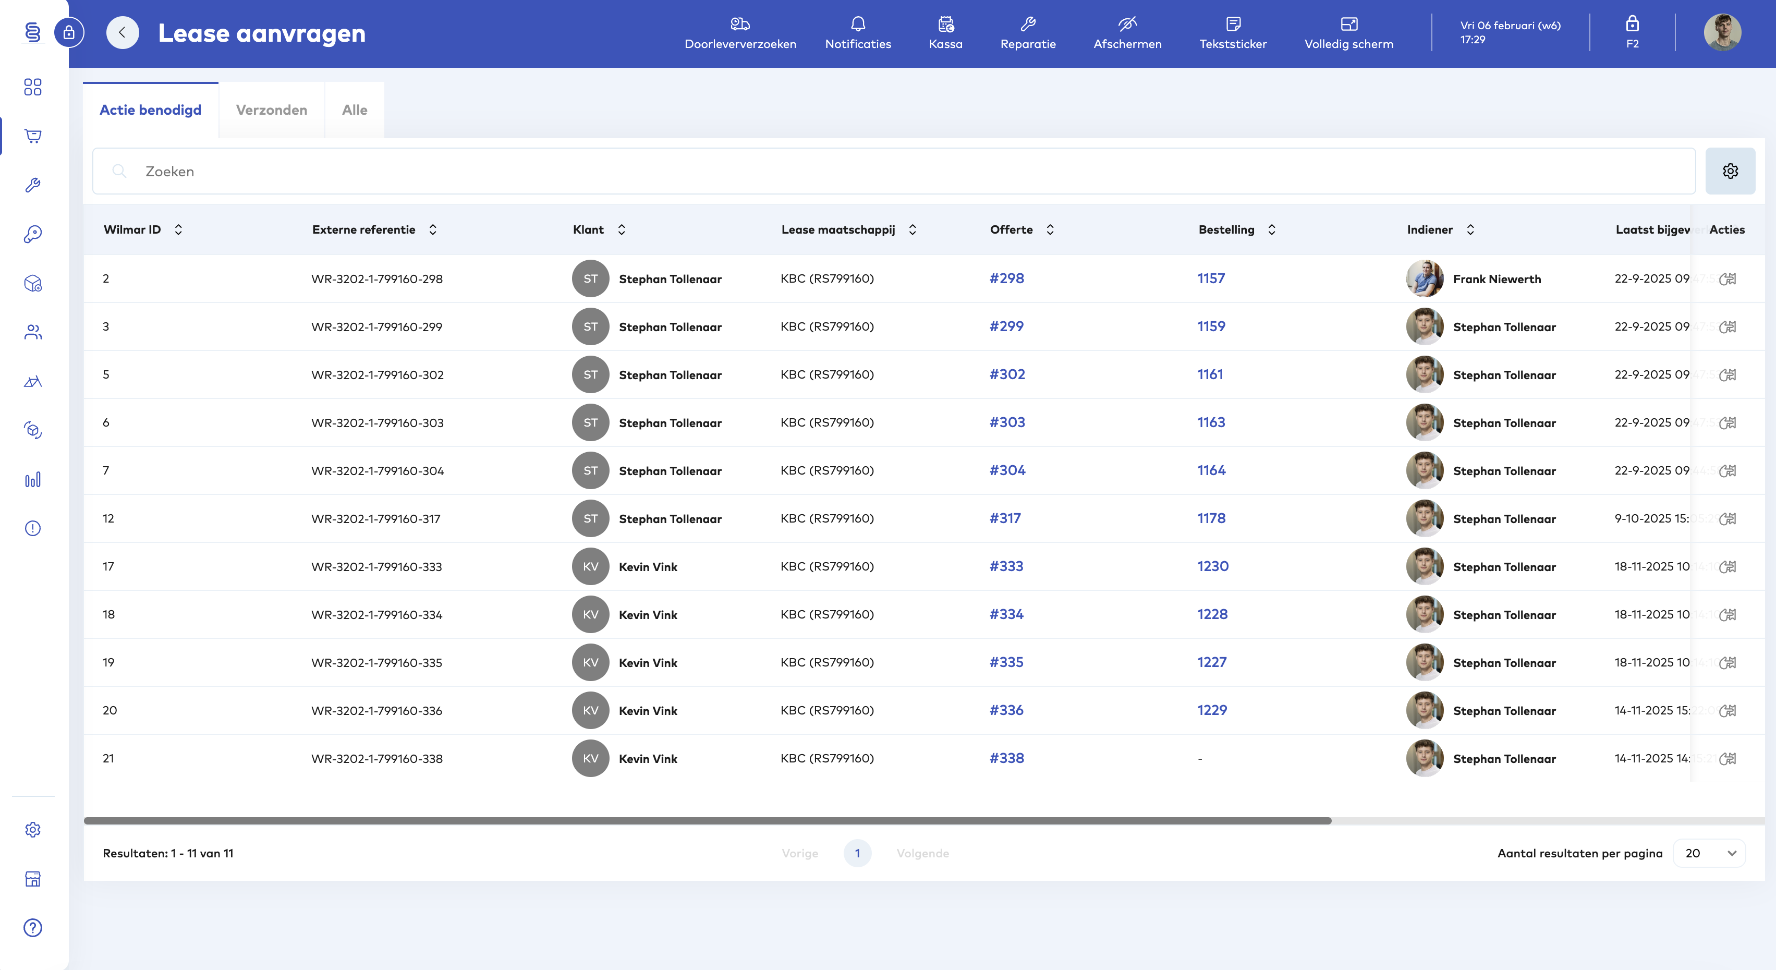
Task: Toggle Volledig scherm mode
Action: pos(1348,25)
